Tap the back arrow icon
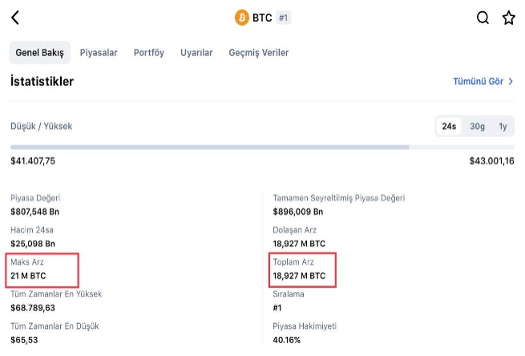Viewport: 525px width, 356px height. pos(15,18)
